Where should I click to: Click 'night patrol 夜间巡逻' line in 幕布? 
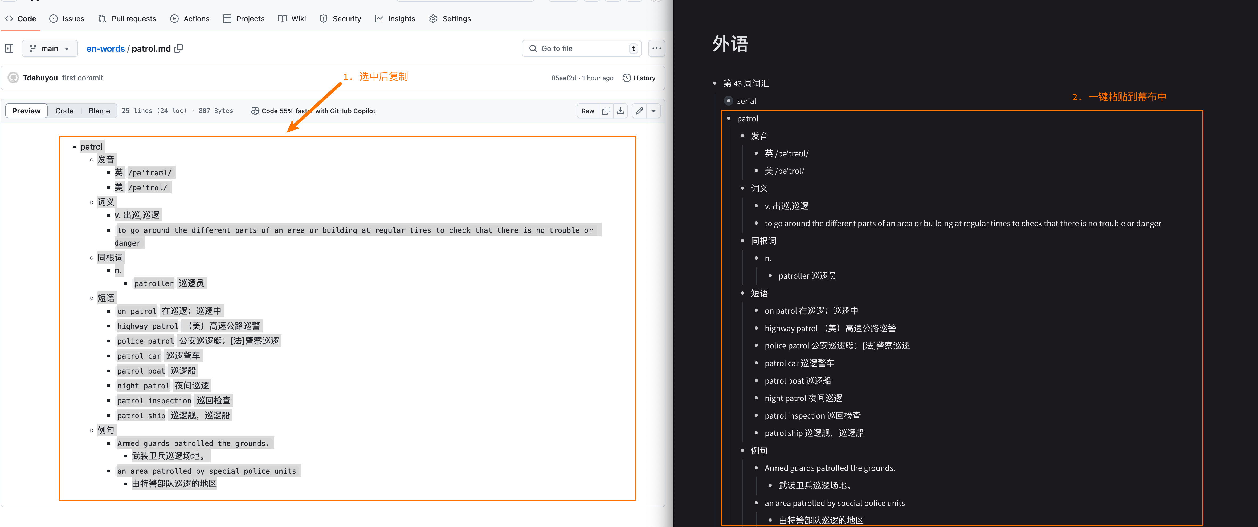[803, 398]
